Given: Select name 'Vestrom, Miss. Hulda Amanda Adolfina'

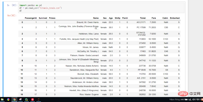Looking at the screenshot, I should coord(81,86).
